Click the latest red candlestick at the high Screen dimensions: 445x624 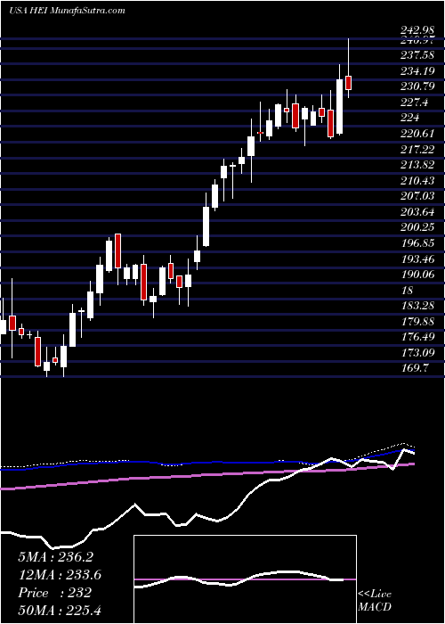(x=349, y=82)
